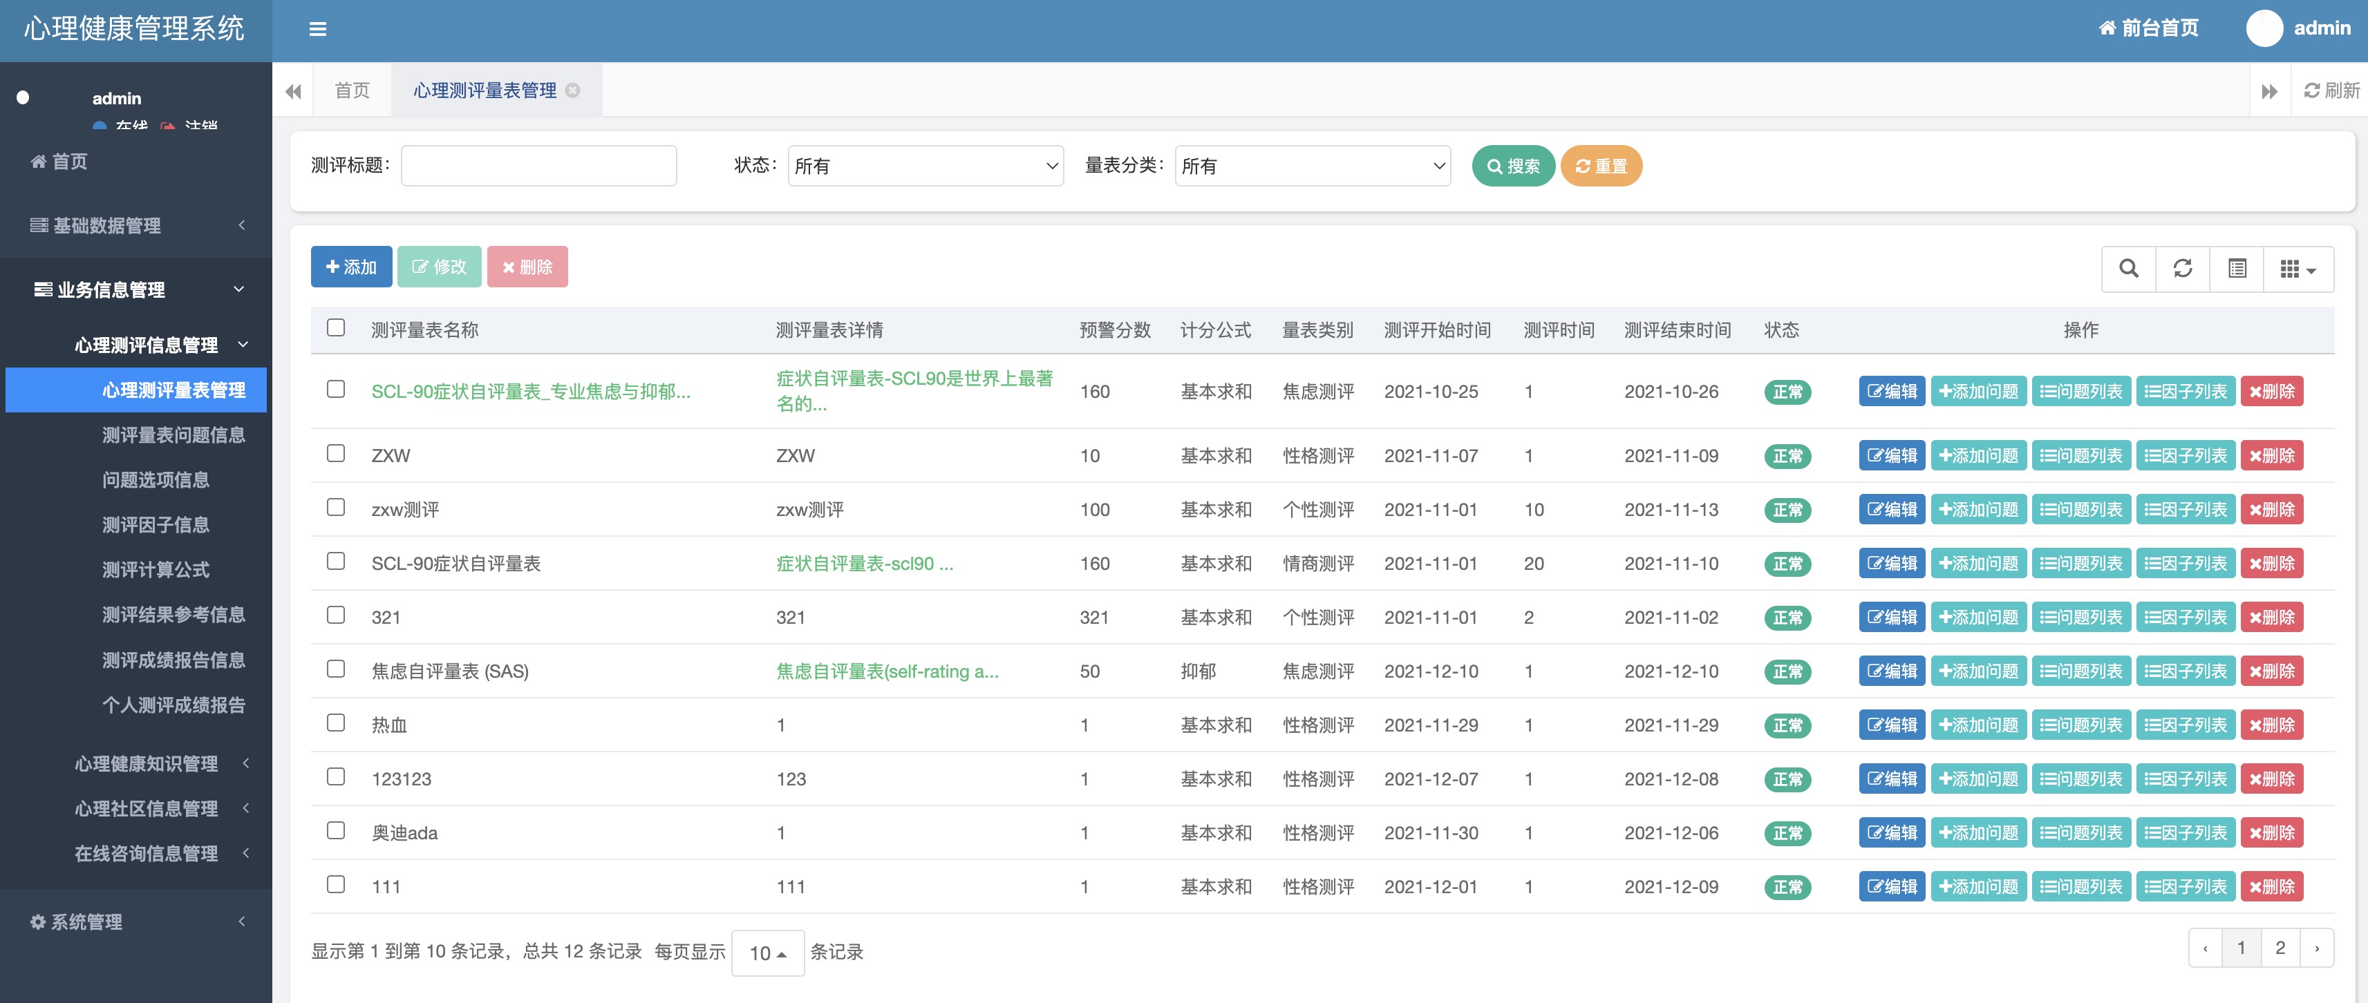Click the next page arrow
The width and height of the screenshot is (2368, 1003).
(x=2317, y=948)
